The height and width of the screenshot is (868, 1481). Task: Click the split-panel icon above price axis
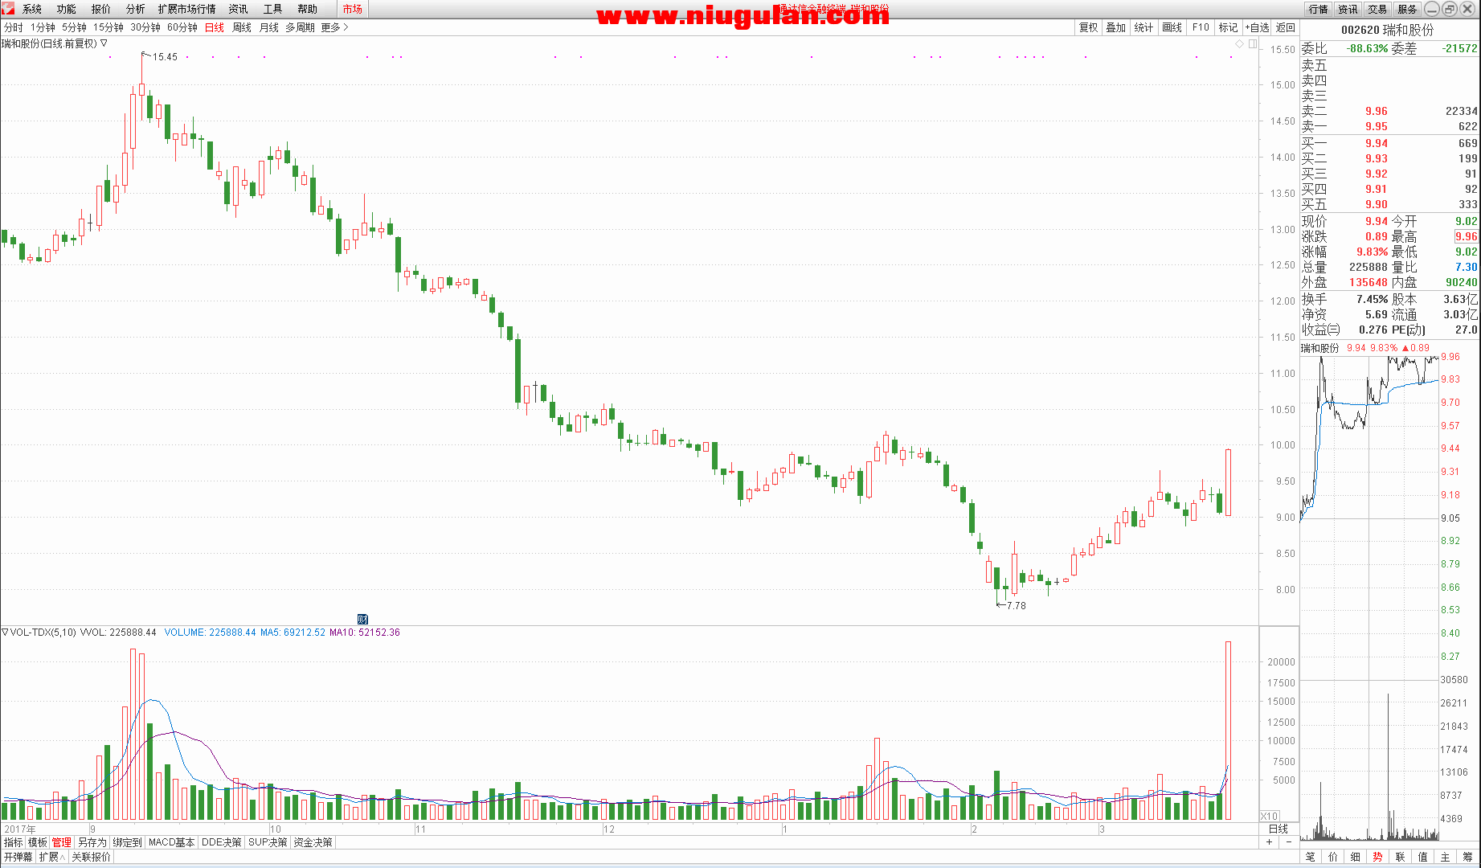(1253, 43)
